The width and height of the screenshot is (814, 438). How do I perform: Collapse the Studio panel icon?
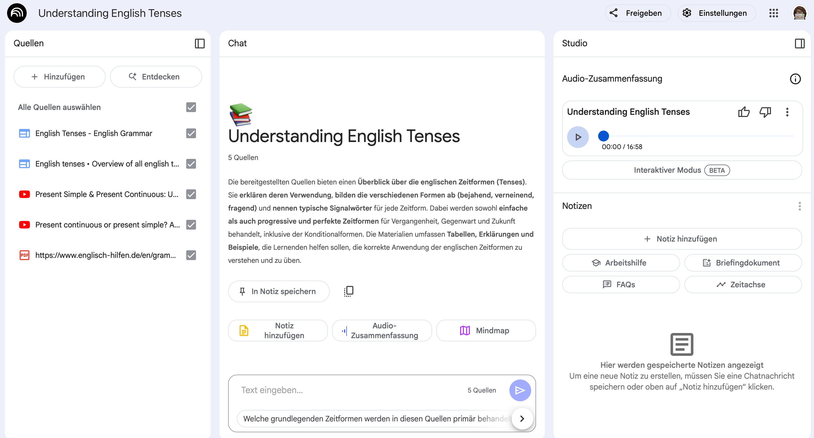[800, 43]
